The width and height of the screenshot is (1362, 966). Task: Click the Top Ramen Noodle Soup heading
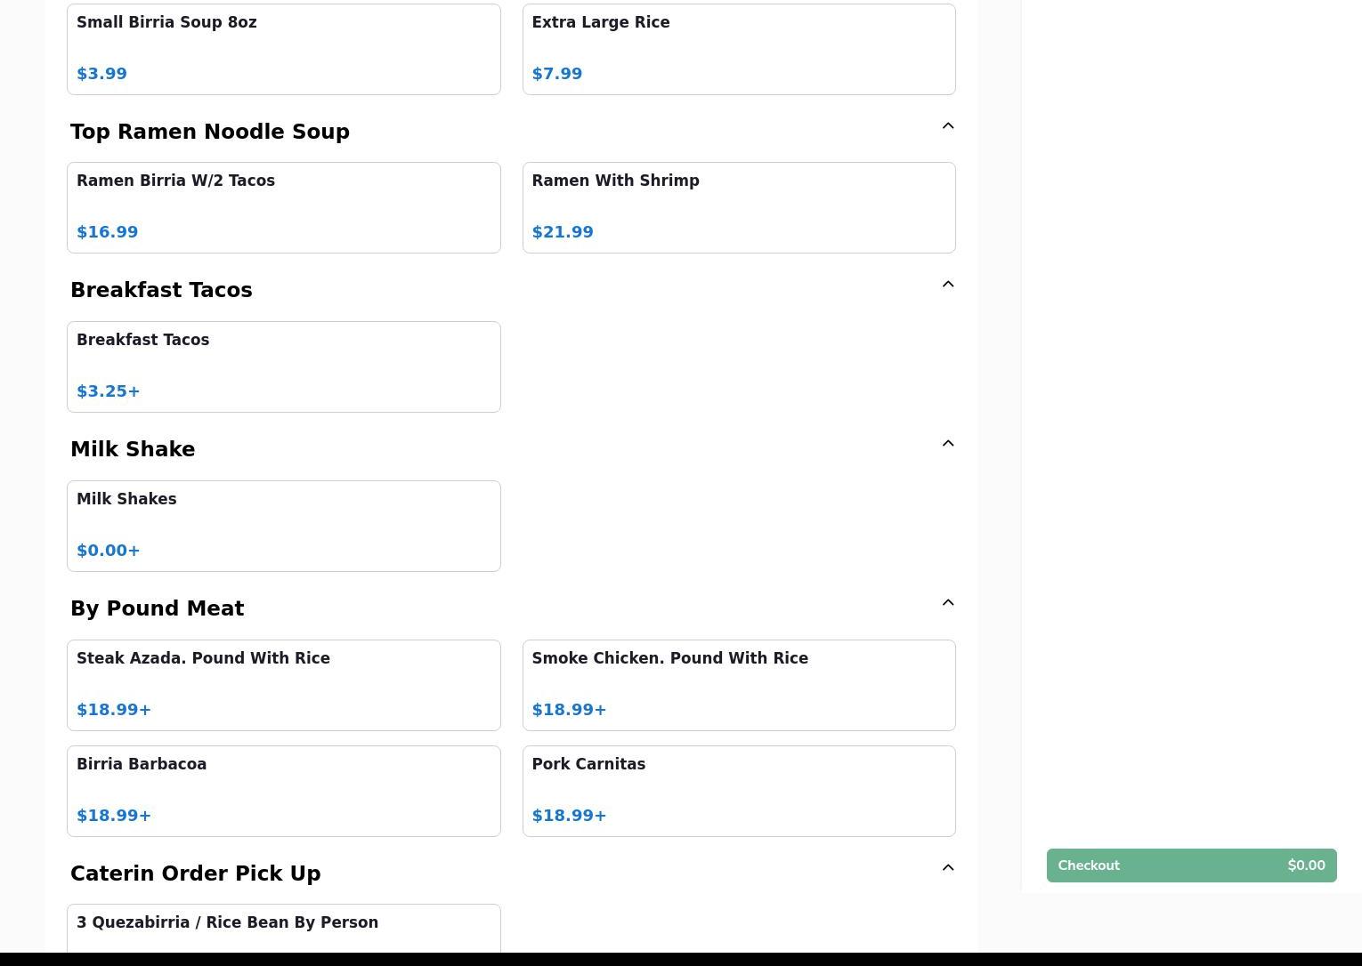pos(210,132)
